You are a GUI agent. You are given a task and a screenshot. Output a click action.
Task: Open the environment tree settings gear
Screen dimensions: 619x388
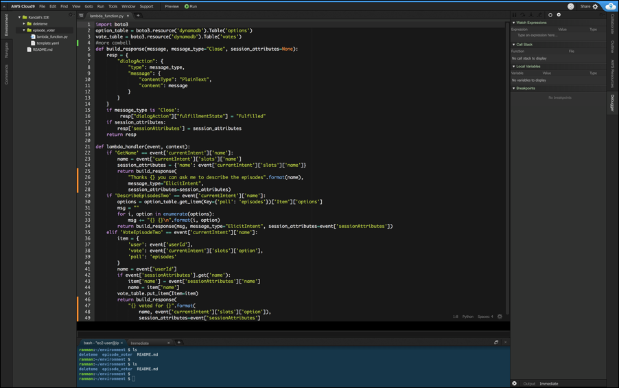[x=70, y=15]
